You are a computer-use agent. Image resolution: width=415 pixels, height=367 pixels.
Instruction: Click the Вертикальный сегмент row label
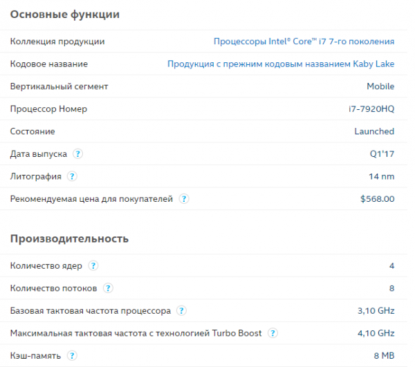pos(59,86)
